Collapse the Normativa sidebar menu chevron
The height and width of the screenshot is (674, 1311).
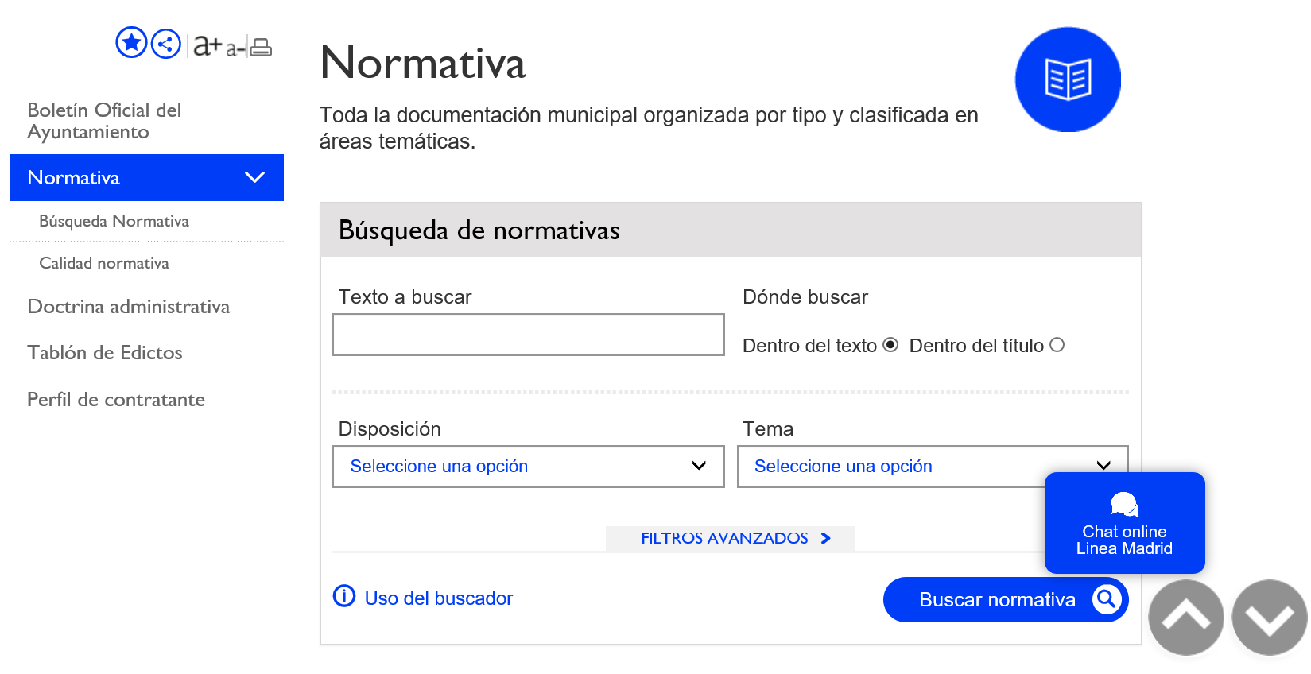[x=254, y=177]
